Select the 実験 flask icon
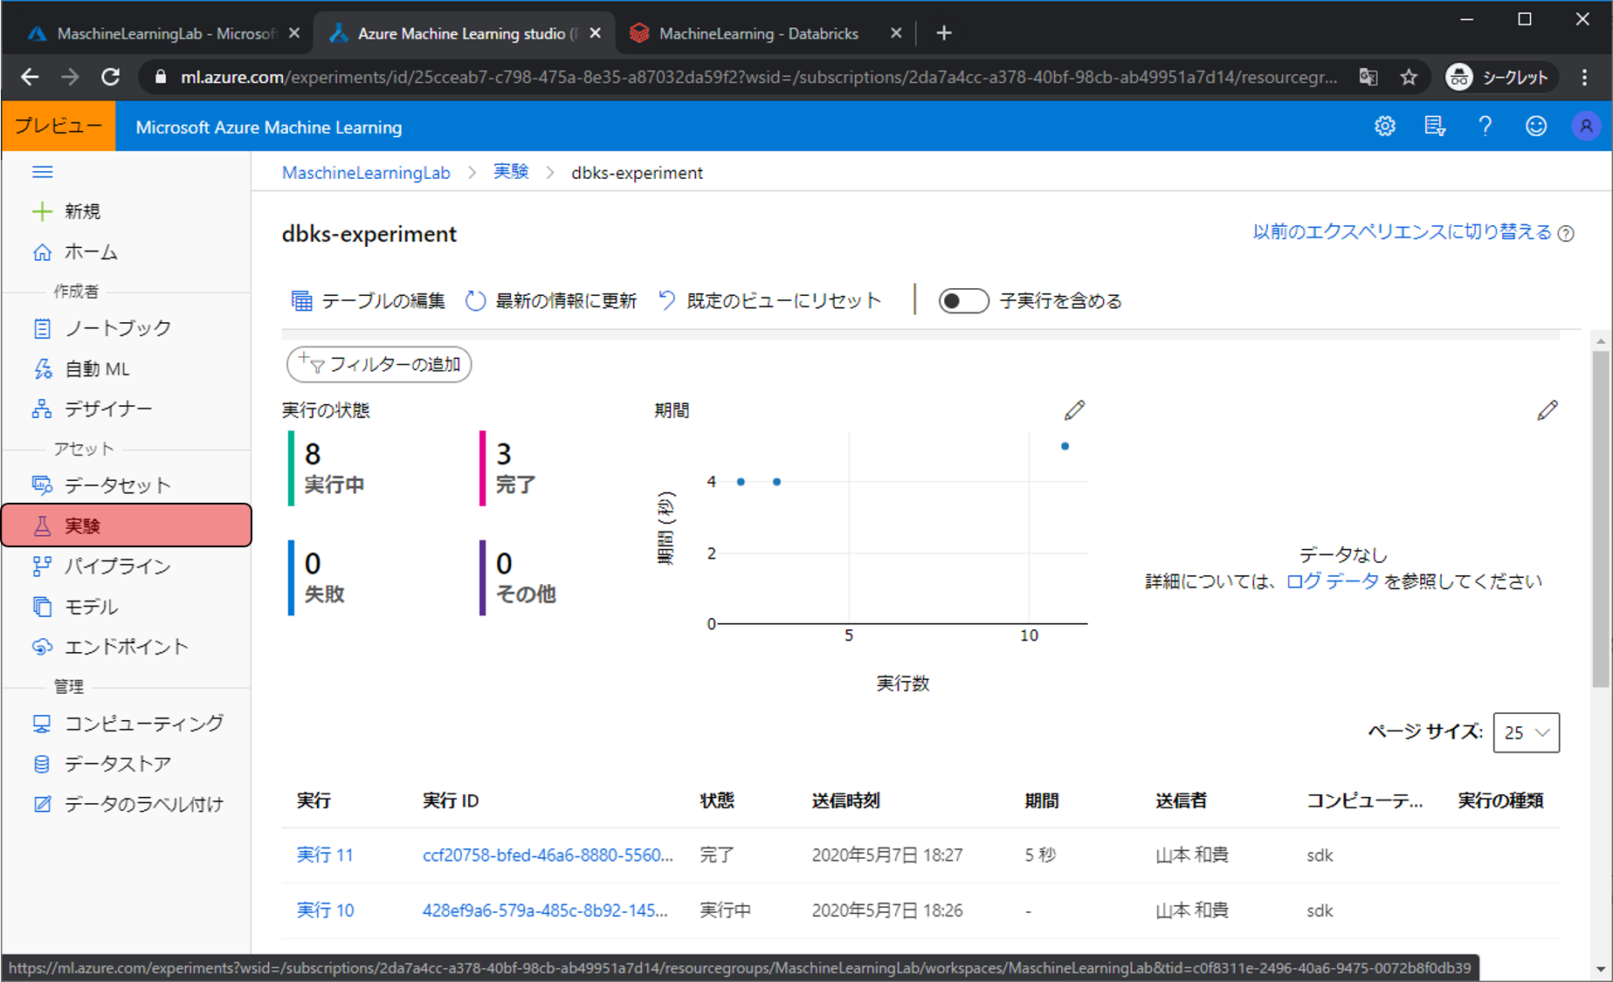1613x982 pixels. point(42,525)
